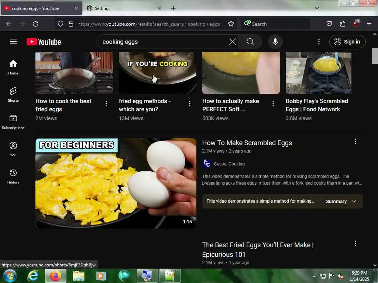Screen dimensions: 378x283
Task: Open How to actually make PERFECT Soft title
Action: pos(230,105)
